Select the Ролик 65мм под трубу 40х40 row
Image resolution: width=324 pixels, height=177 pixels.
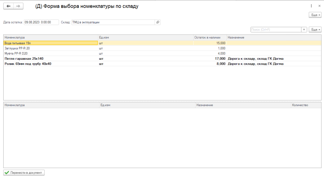click(x=50, y=64)
